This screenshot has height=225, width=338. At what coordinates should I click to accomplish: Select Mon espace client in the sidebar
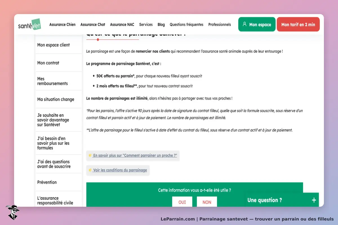point(59,45)
